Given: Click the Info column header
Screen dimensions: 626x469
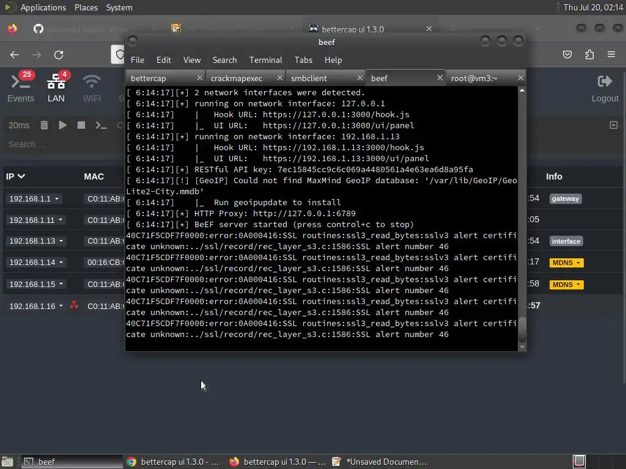Looking at the screenshot, I should [554, 176].
